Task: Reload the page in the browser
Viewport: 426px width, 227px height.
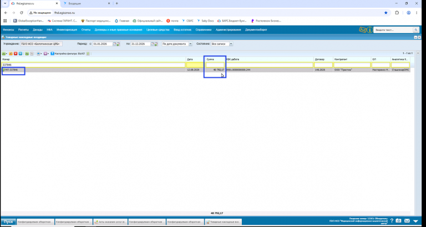Action: 22,13
